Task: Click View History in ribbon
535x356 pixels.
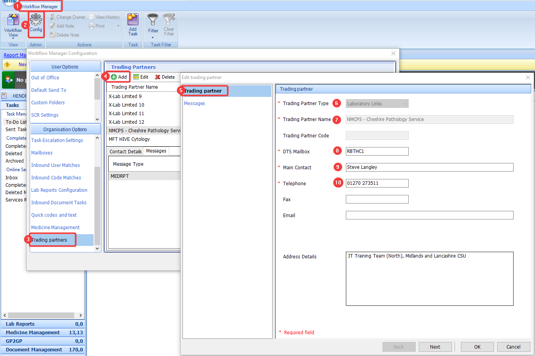Action: [104, 17]
